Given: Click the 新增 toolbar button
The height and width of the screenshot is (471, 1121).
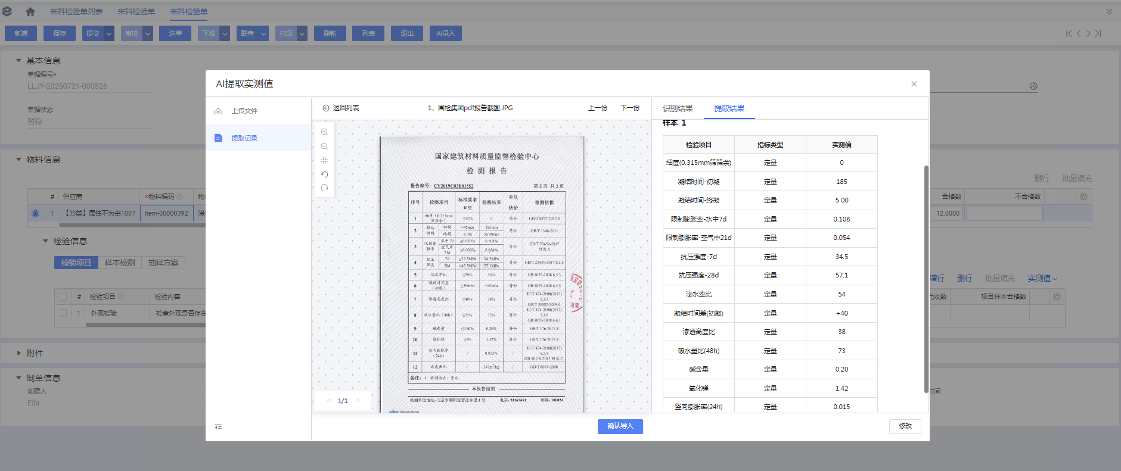Looking at the screenshot, I should [x=21, y=33].
